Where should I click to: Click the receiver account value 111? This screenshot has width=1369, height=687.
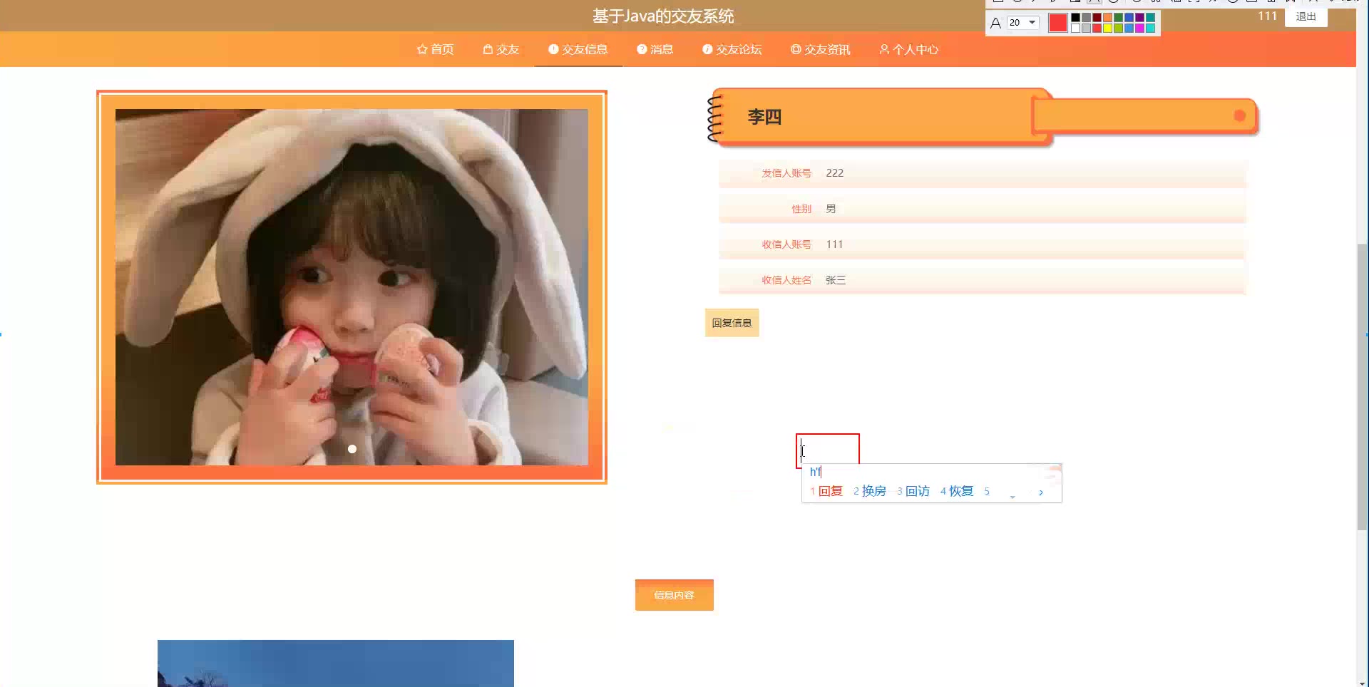coord(834,244)
